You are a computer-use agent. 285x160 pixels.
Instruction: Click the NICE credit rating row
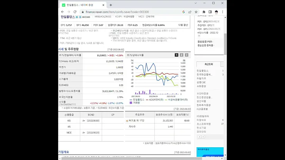[x=91, y=133]
